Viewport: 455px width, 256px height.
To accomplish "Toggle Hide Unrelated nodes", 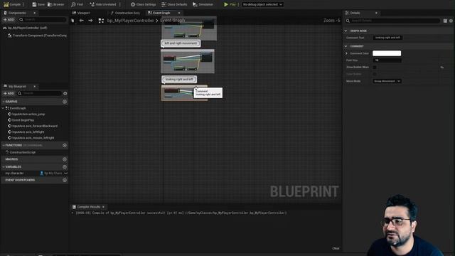I will 103,4.
